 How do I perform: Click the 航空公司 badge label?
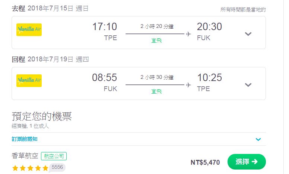[x=54, y=156]
